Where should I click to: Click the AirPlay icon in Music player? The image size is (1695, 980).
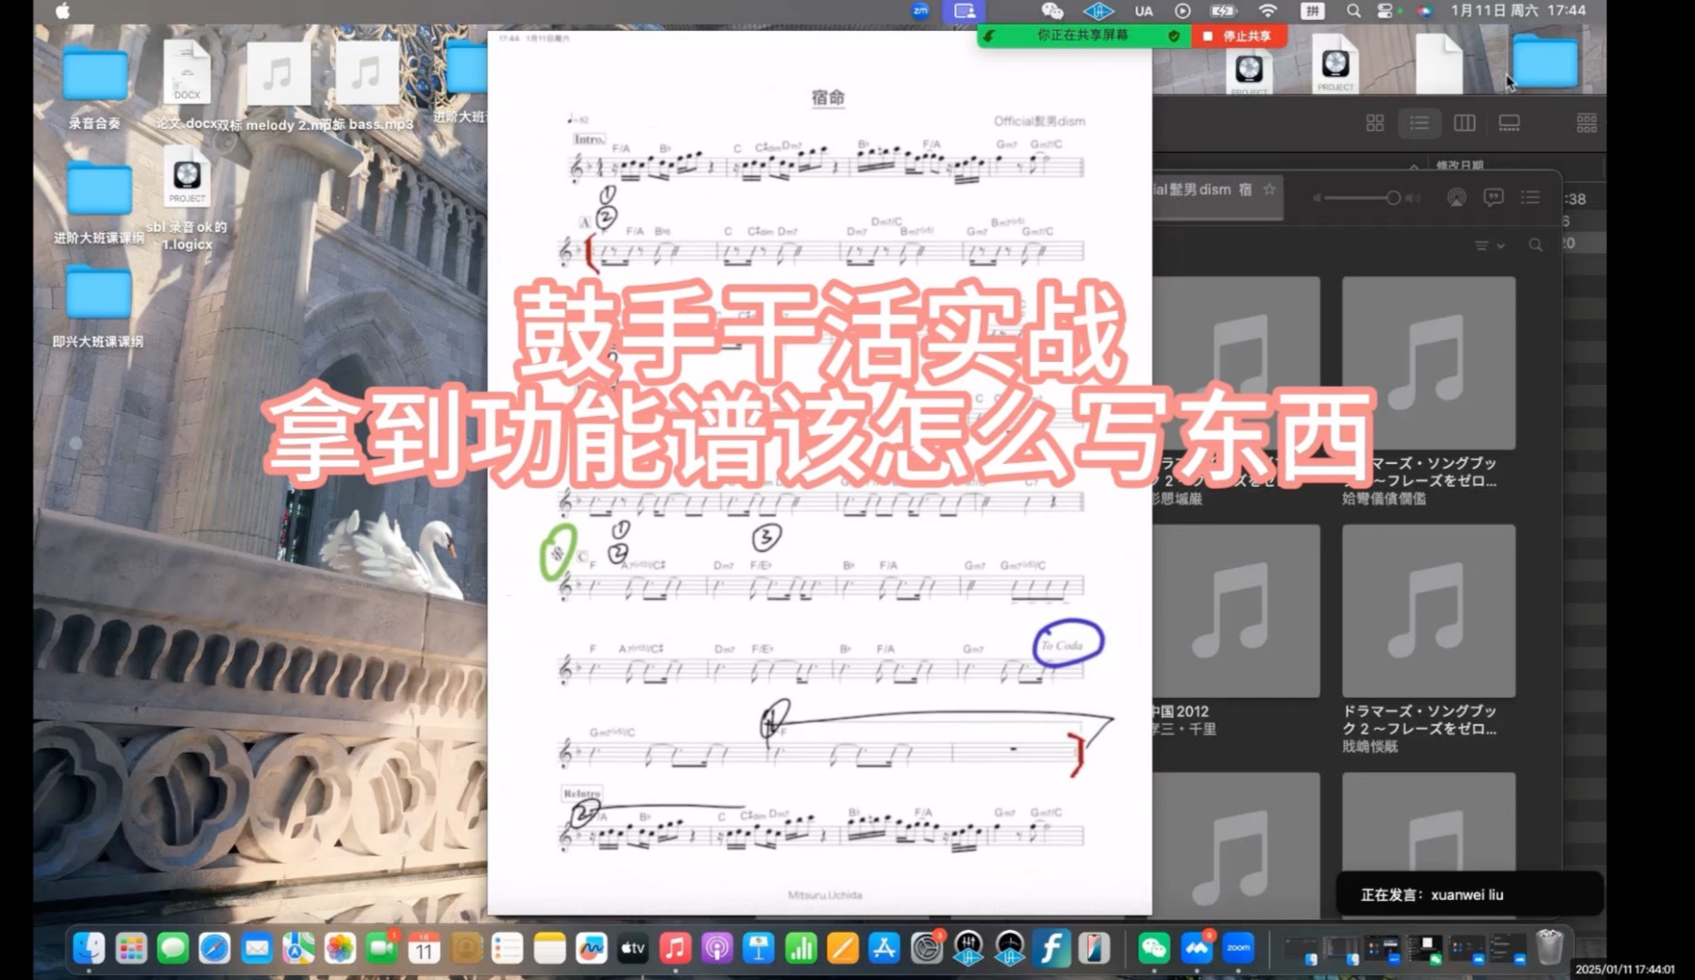click(1456, 197)
